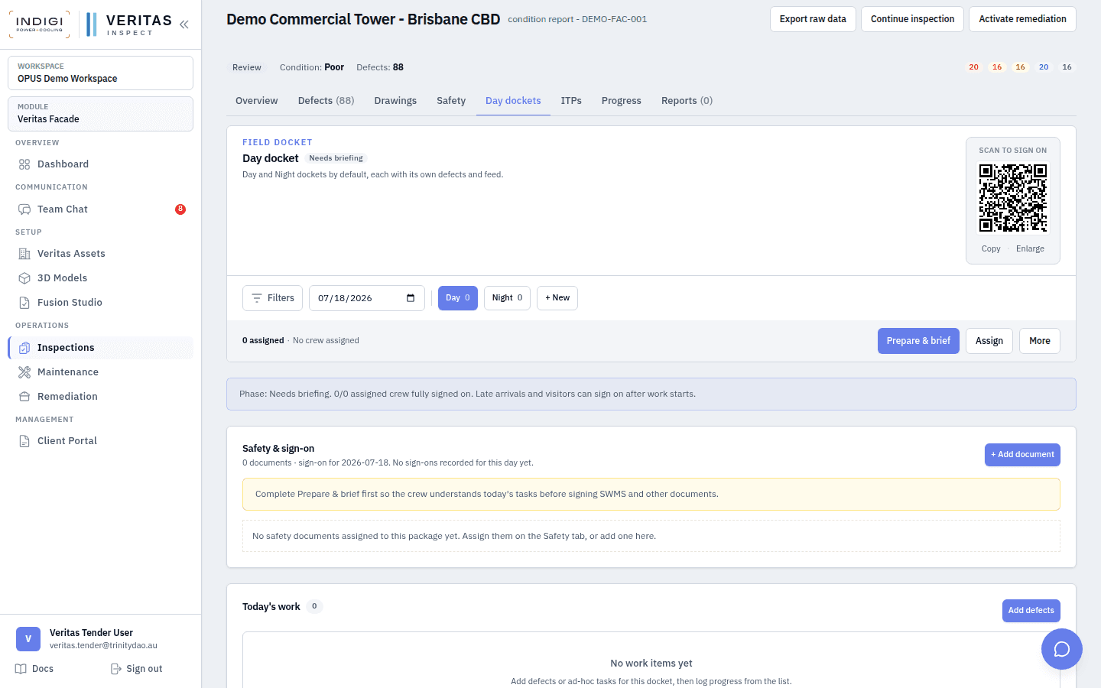Click the blue severity count 20

(1044, 67)
